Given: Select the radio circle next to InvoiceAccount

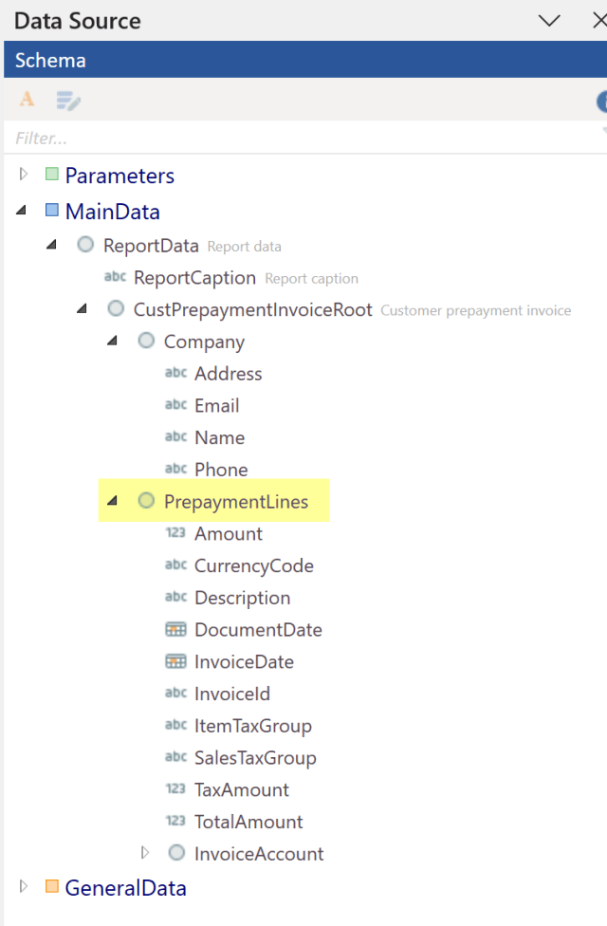Looking at the screenshot, I should pos(176,853).
